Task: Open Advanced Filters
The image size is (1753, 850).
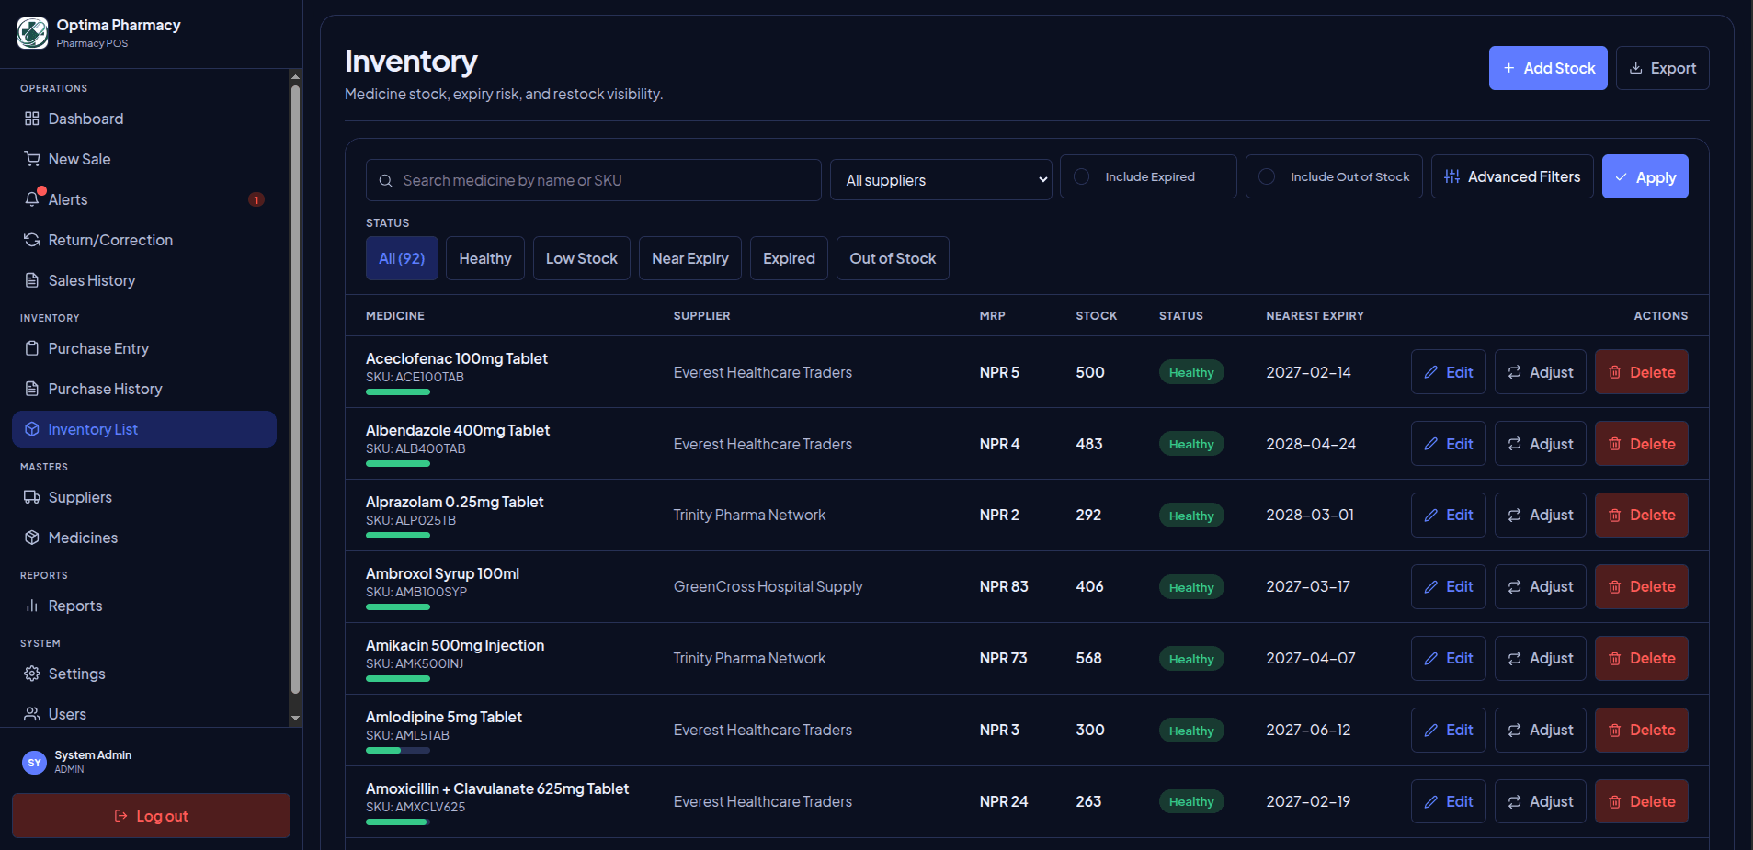Action: pos(1512,176)
